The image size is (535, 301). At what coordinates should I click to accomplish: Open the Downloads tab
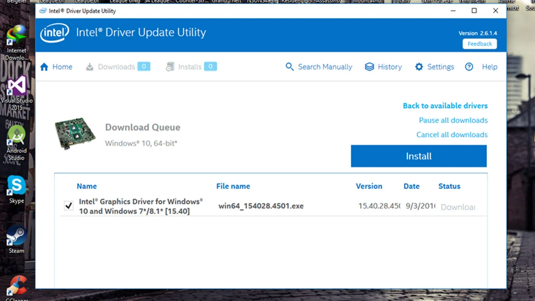click(x=118, y=67)
